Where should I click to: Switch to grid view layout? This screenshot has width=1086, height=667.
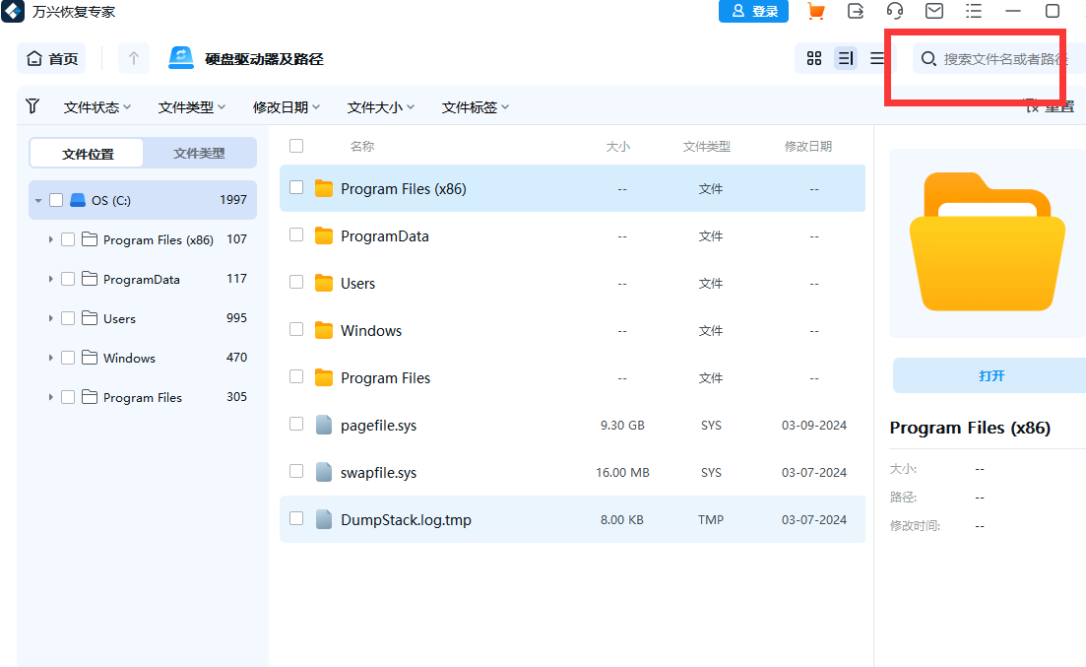point(813,58)
